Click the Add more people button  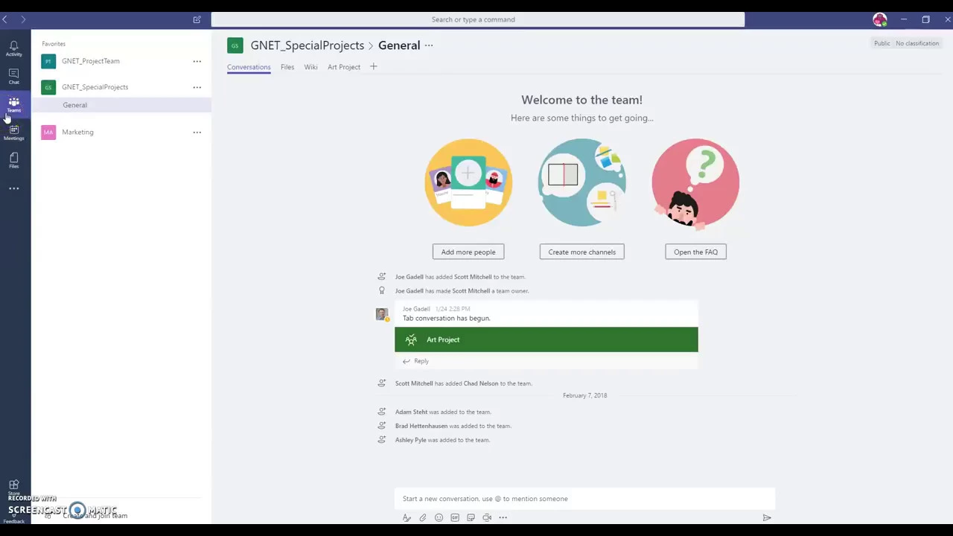tap(468, 252)
